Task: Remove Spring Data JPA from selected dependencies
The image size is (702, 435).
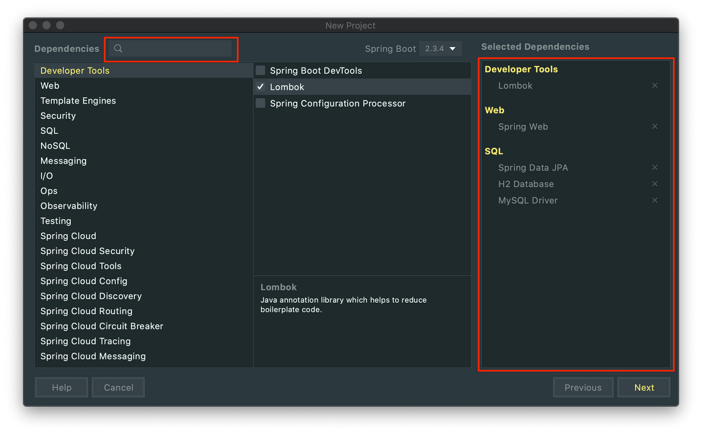Action: coord(654,168)
